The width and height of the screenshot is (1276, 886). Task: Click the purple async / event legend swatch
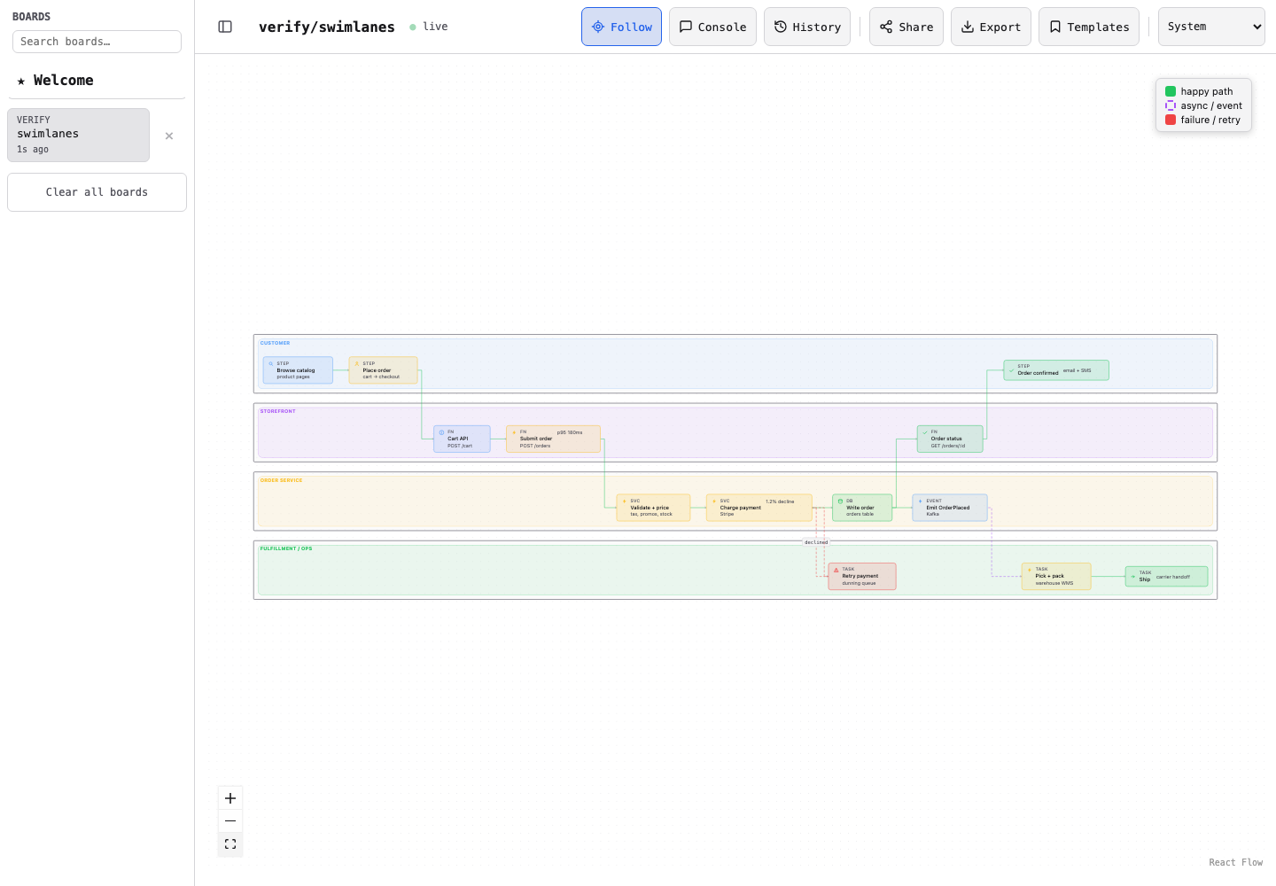click(x=1171, y=105)
